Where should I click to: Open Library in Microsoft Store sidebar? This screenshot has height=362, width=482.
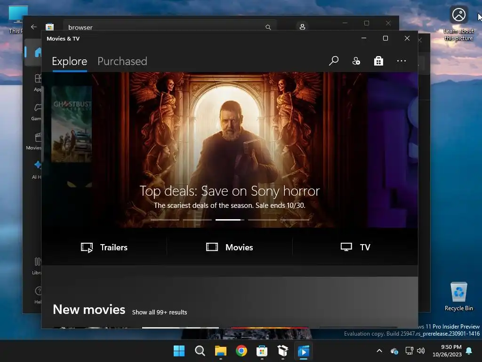[x=37, y=266]
